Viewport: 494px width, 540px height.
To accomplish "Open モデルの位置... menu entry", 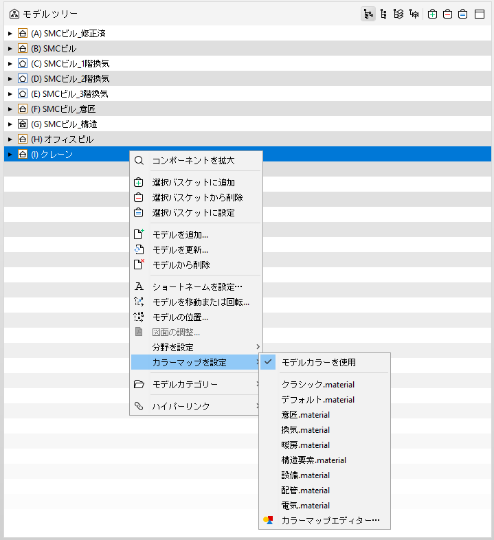I will coord(196,317).
